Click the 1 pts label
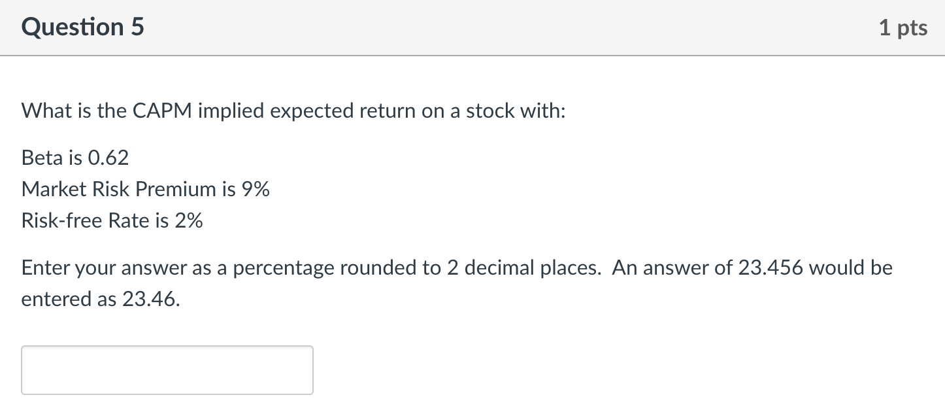The image size is (945, 412). click(904, 27)
